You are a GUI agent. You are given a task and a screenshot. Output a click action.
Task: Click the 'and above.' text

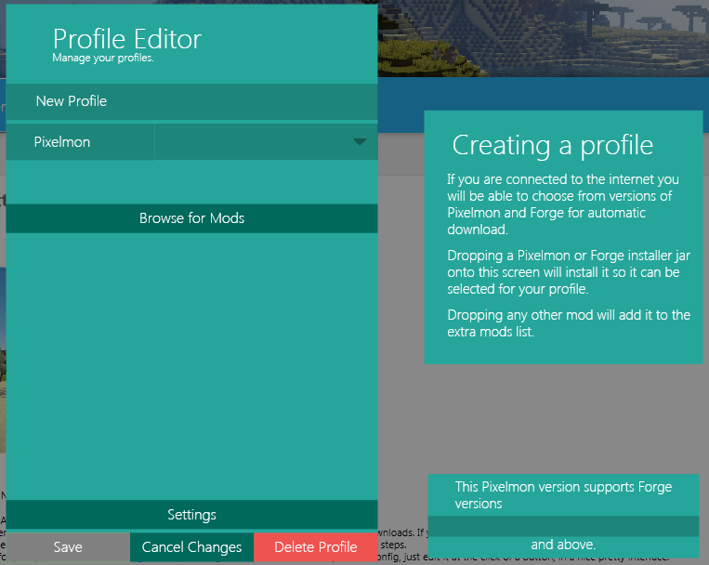563,545
